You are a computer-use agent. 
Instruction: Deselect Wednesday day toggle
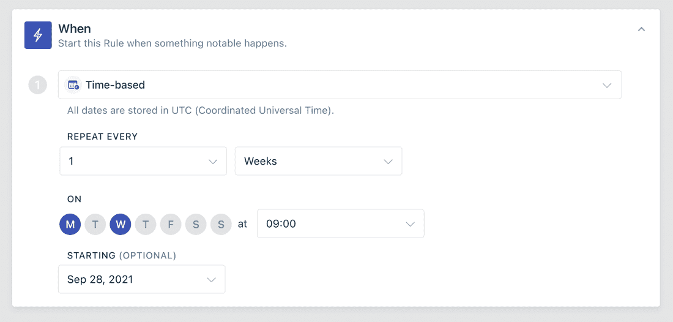tap(121, 224)
